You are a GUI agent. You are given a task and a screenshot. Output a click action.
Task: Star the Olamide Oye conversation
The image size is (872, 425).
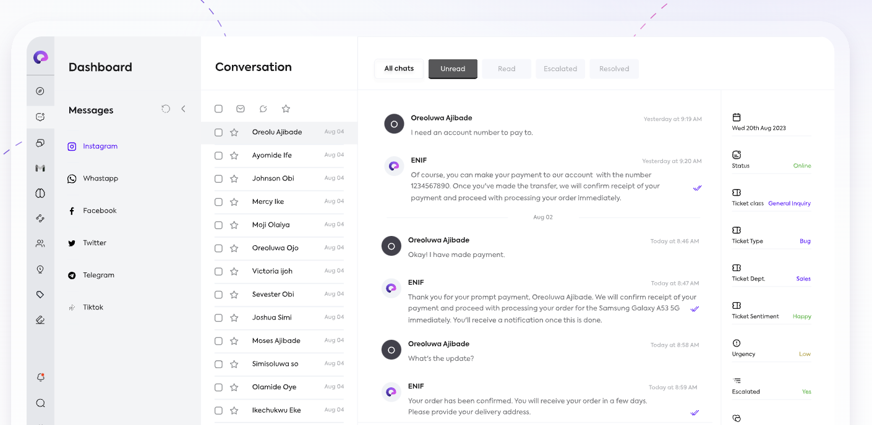pos(234,387)
